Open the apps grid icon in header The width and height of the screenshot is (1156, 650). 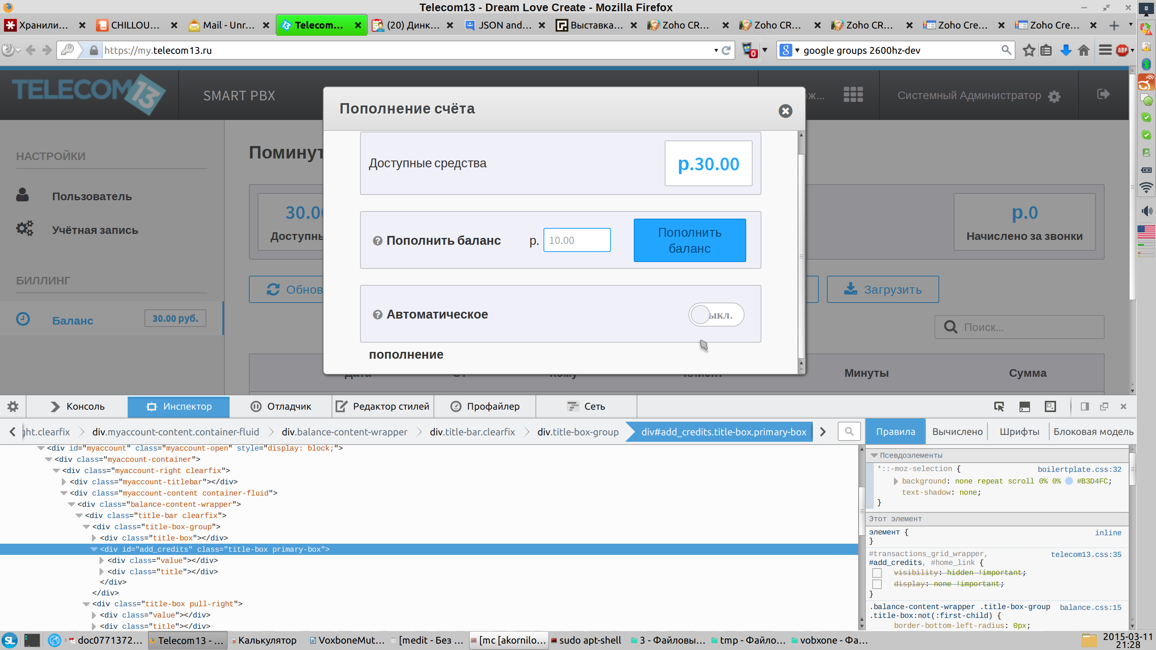(853, 95)
